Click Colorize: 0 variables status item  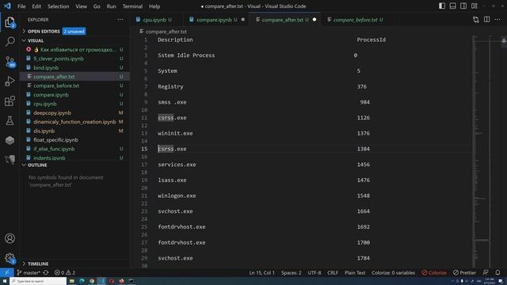tap(393, 272)
